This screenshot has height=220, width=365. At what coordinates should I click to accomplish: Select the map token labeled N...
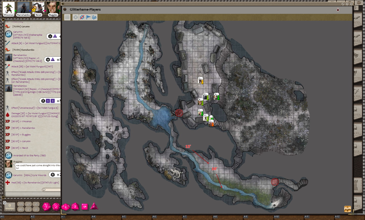(216, 97)
